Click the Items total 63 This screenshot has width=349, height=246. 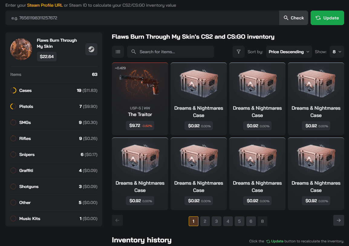point(95,74)
